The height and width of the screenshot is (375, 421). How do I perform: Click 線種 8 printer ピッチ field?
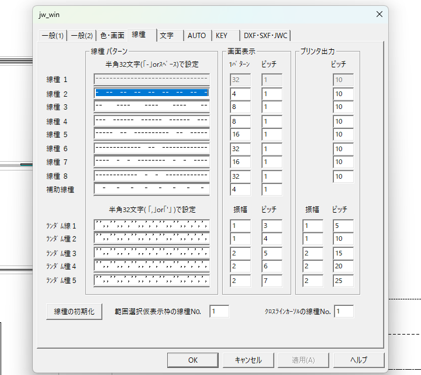coord(343,176)
